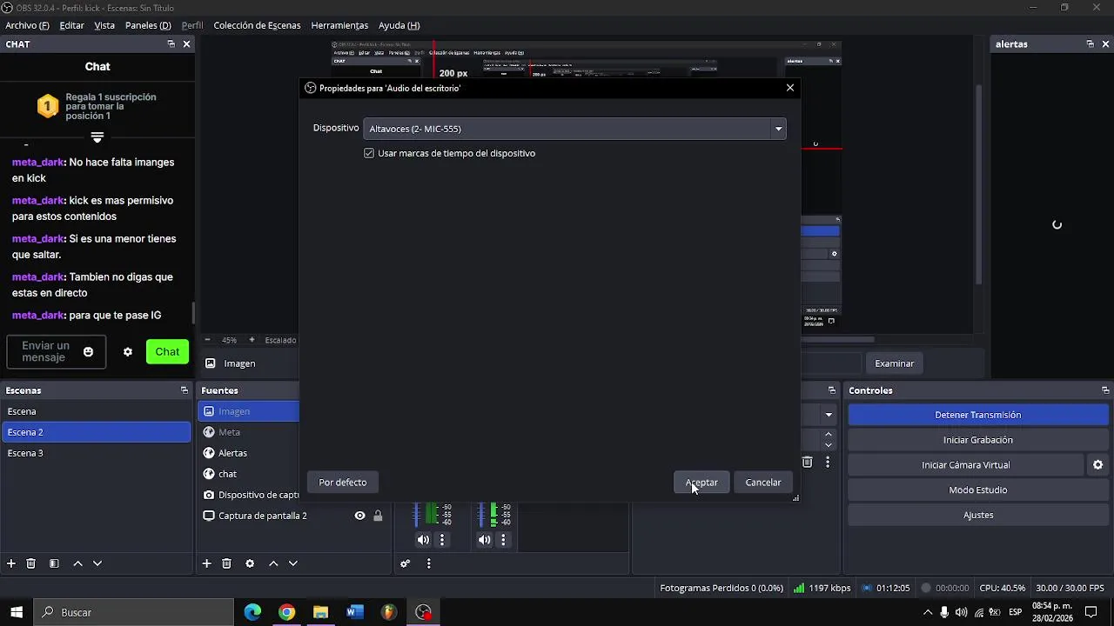
Task: Close the alertas dock panel
Action: pos(1106,44)
